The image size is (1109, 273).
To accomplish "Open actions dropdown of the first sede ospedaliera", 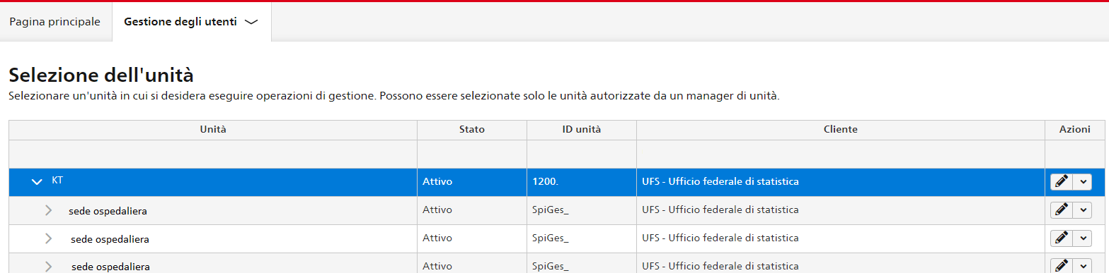I will click(1083, 210).
